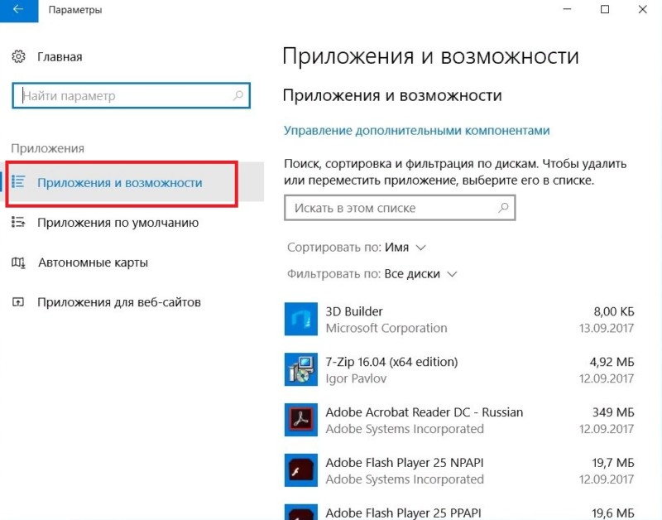Click the 349 МБ size value
This screenshot has width=662, height=520.
pyautogui.click(x=613, y=412)
